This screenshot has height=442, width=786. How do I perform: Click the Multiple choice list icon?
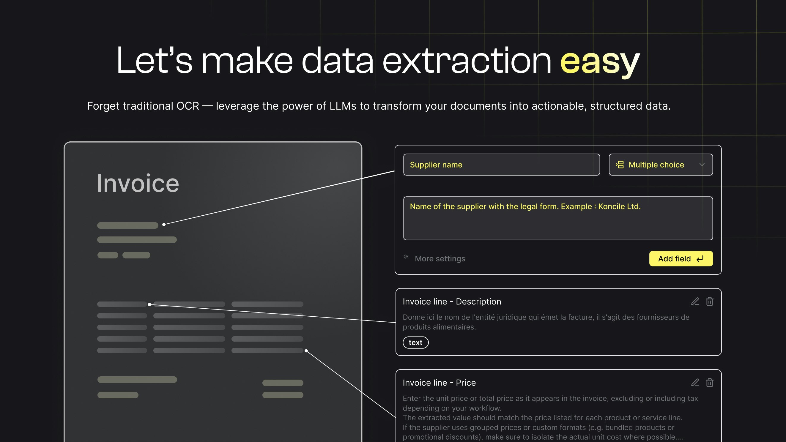(x=619, y=165)
